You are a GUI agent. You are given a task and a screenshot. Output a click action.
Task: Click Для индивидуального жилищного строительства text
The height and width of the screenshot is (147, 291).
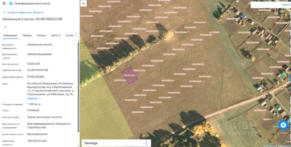[48, 125]
